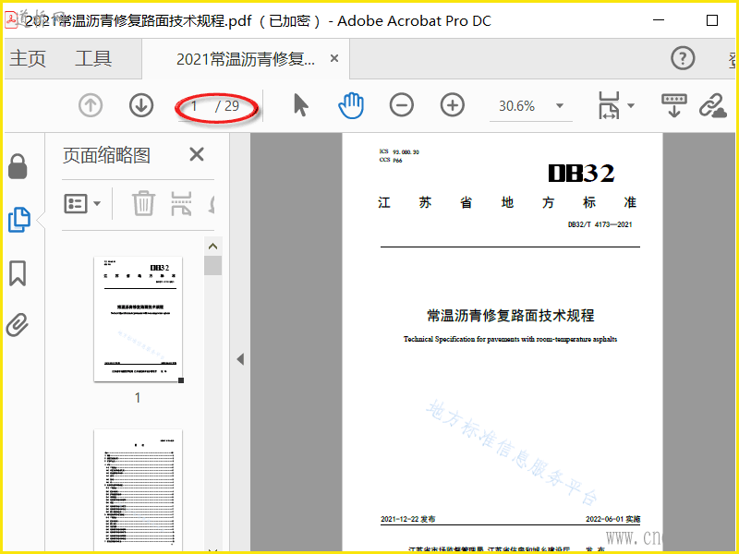Select page 1 thumbnail
This screenshot has width=739, height=554.
(x=138, y=319)
